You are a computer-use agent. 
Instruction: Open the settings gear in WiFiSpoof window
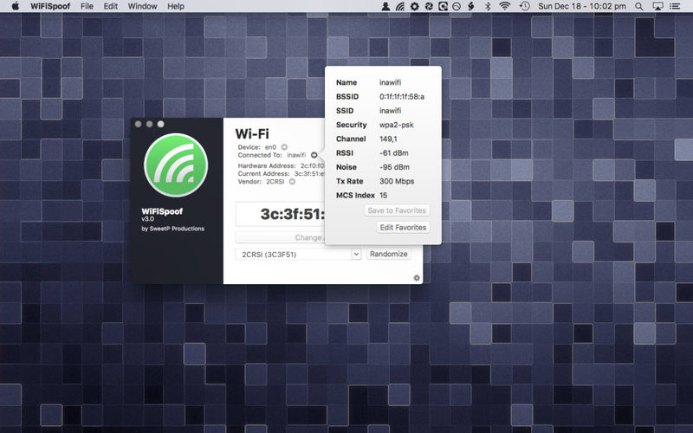(417, 277)
